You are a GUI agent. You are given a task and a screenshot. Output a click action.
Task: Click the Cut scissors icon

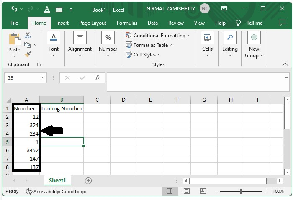coord(28,36)
